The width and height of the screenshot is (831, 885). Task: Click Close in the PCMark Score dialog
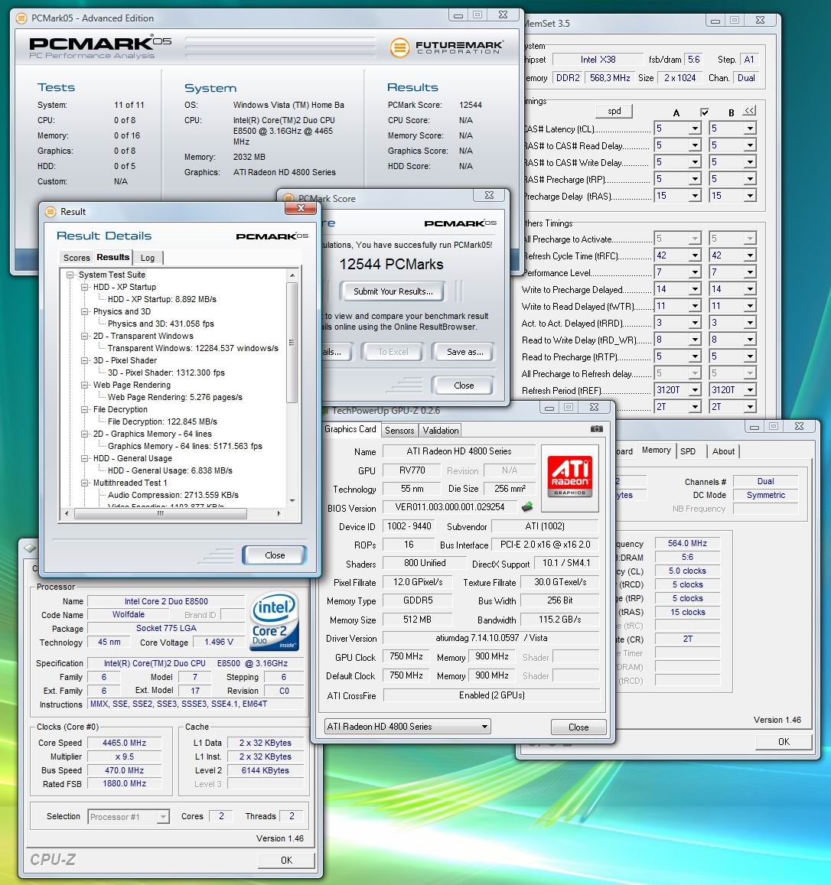coord(464,386)
